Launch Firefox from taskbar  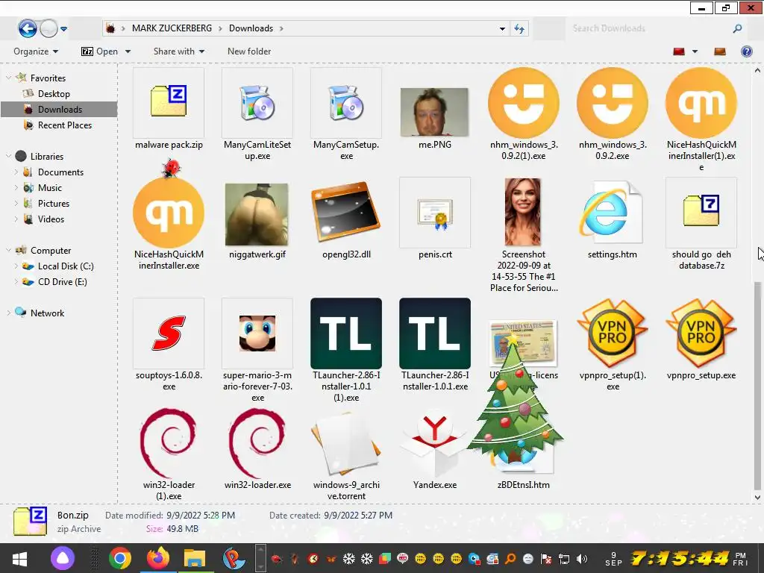pyautogui.click(x=158, y=558)
